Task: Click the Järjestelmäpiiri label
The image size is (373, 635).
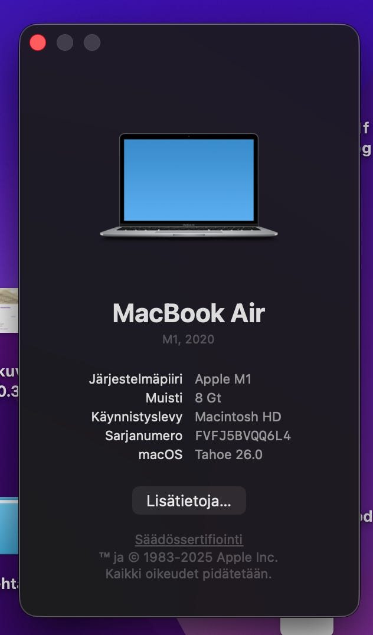Action: pyautogui.click(x=136, y=379)
